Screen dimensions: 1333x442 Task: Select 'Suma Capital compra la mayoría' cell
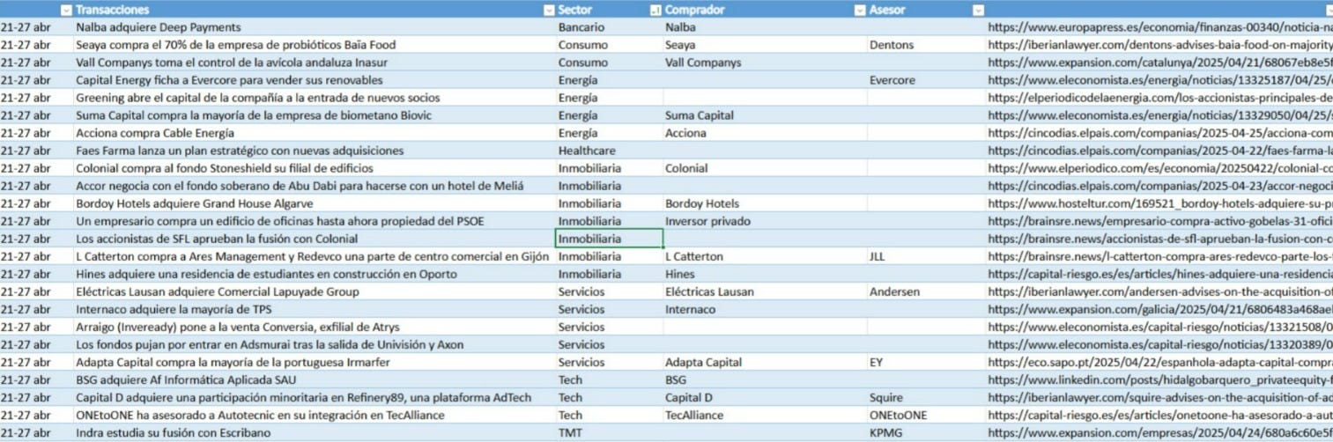pyautogui.click(x=315, y=115)
